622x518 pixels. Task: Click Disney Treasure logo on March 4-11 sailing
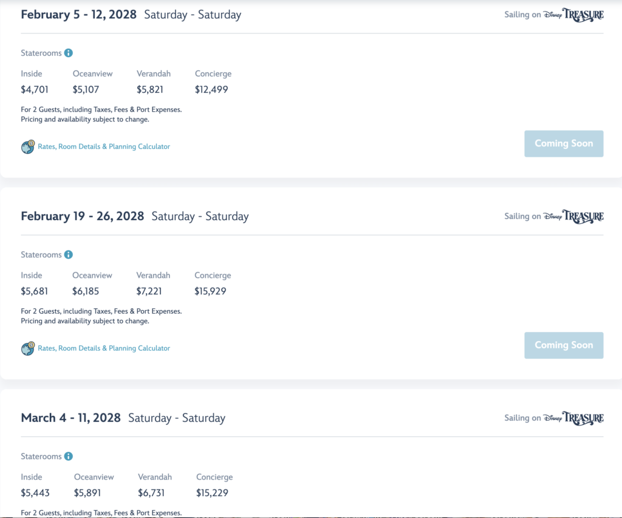point(573,418)
